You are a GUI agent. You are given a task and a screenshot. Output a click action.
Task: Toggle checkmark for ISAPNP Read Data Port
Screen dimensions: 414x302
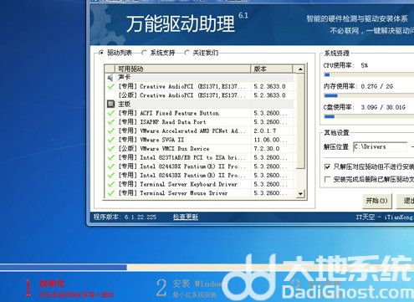pyautogui.click(x=110, y=122)
